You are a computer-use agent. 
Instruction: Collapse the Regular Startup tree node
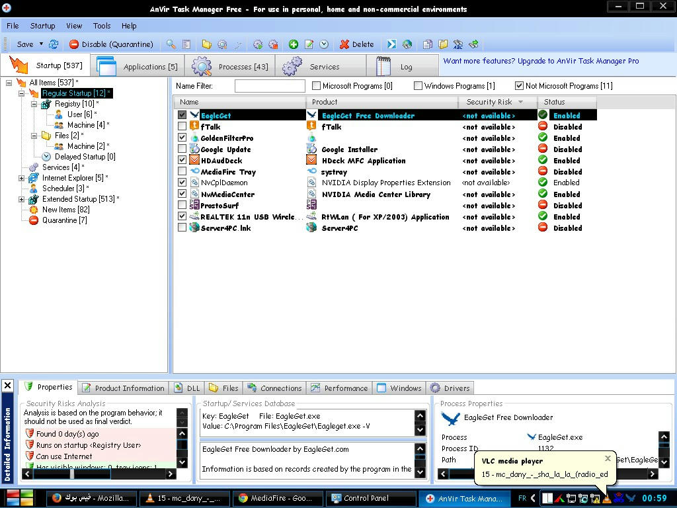click(21, 93)
